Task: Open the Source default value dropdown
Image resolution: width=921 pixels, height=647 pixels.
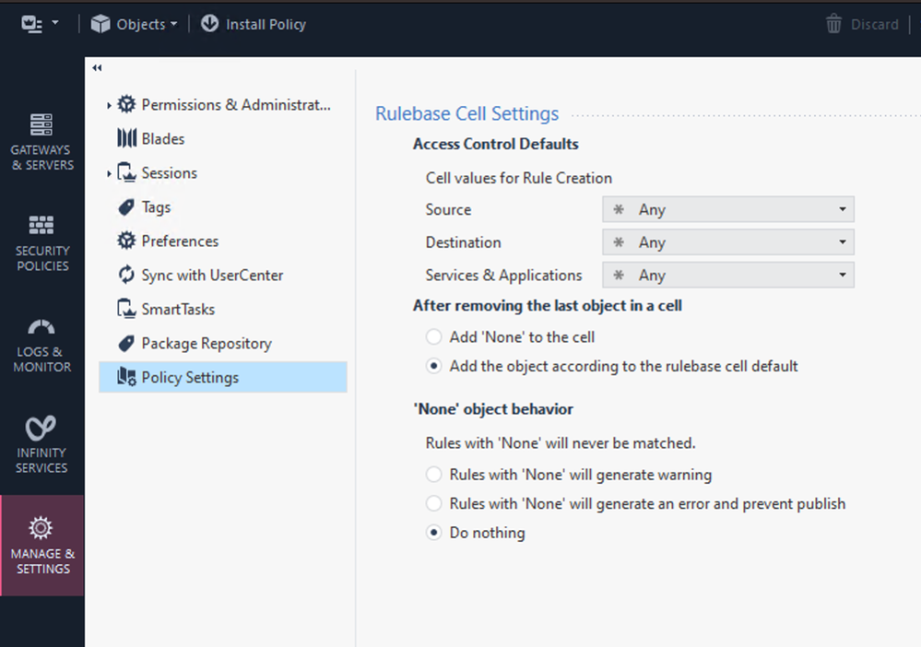Action: coord(728,209)
